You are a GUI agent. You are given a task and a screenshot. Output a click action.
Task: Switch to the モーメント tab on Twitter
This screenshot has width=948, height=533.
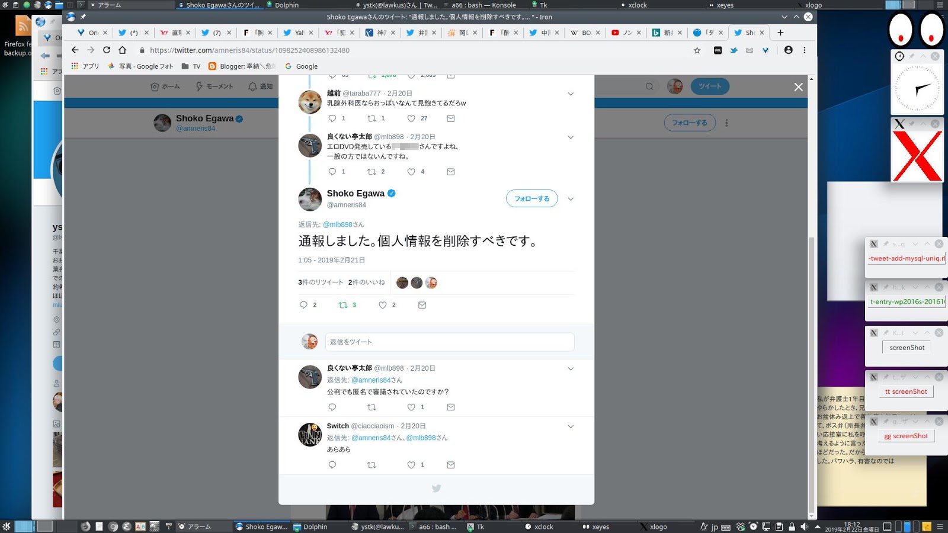click(214, 86)
